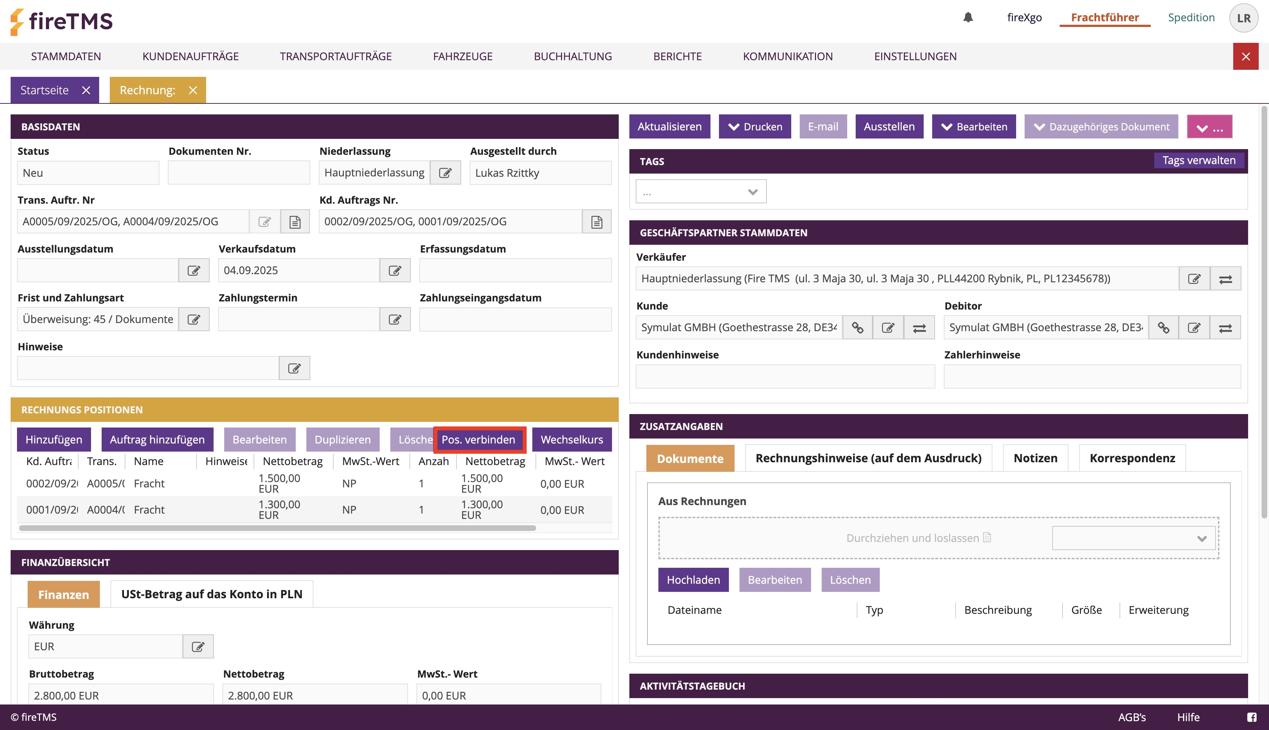Switch to the Notizen tab
This screenshot has height=730, width=1269.
click(x=1035, y=458)
